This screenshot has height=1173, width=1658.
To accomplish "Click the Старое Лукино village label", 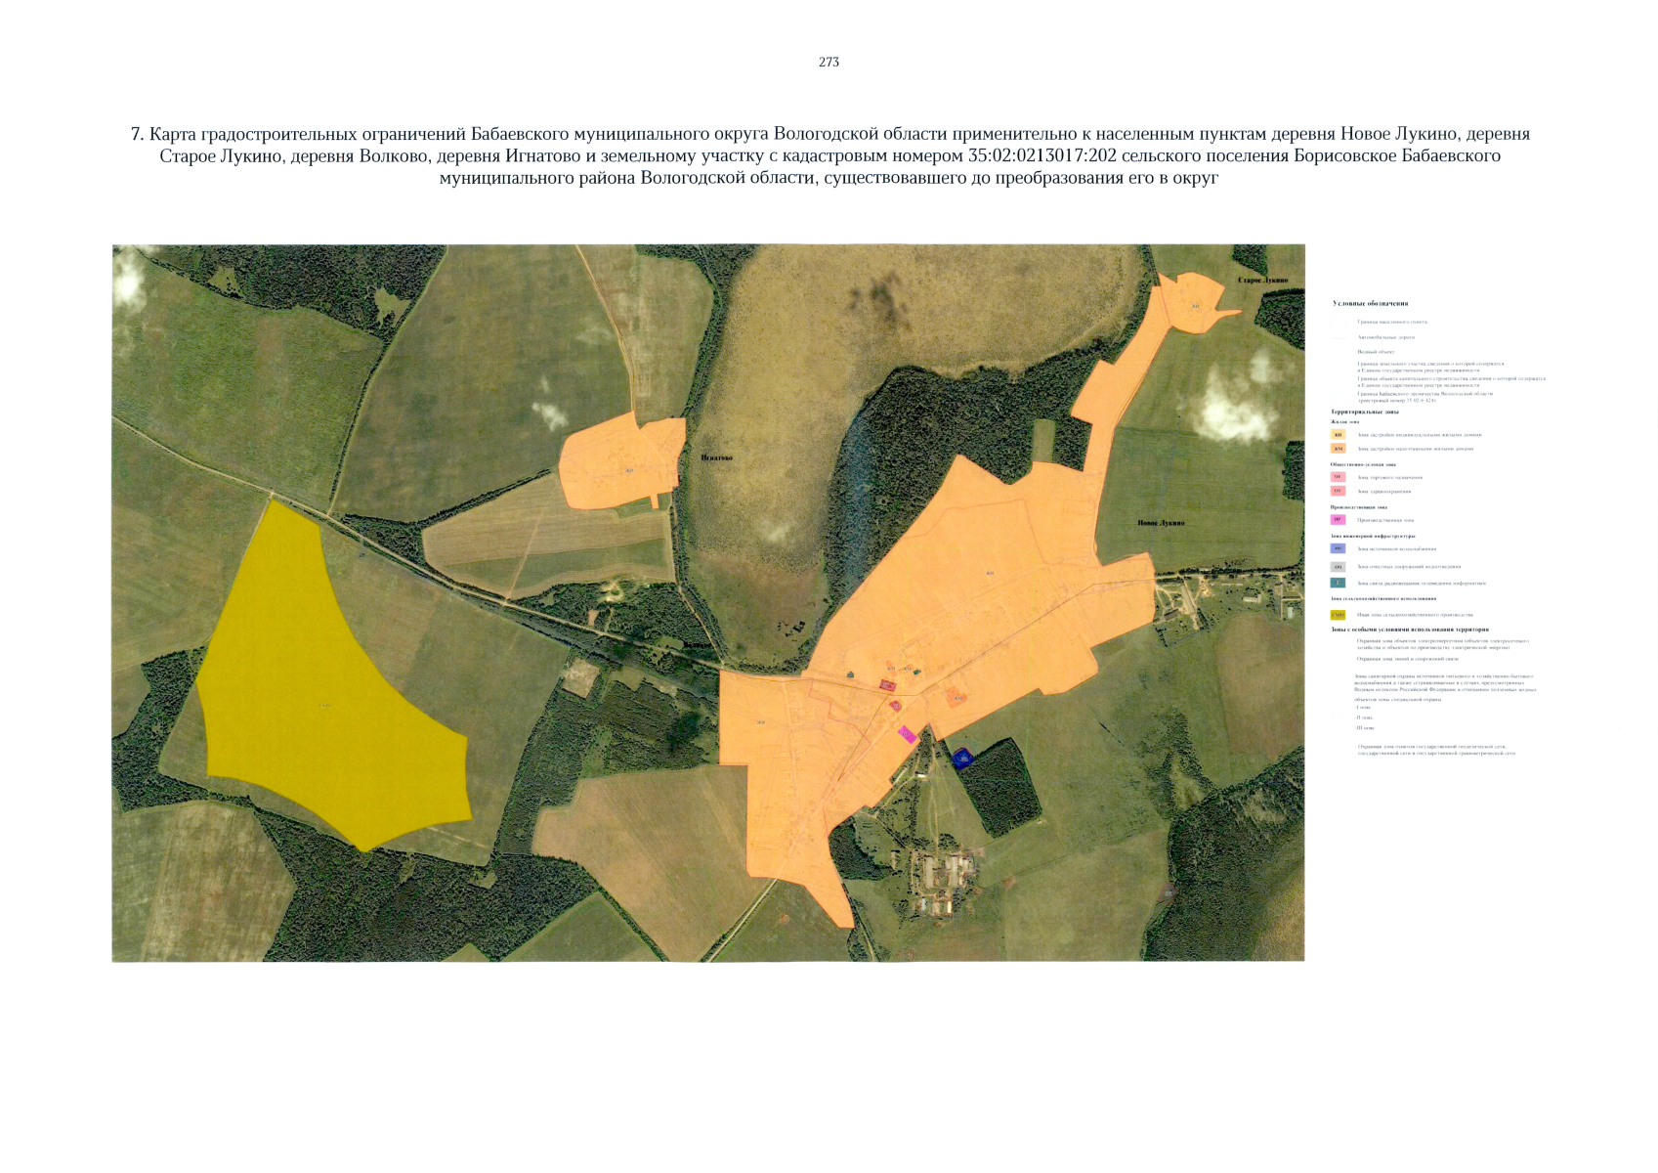I will [x=1262, y=280].
